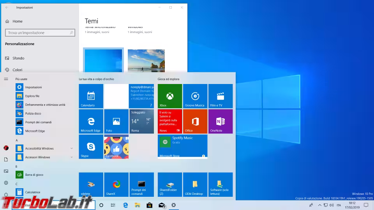Viewport: 374px width, 210px height.
Task: Expand Accessori Windows folder
Action: click(x=44, y=157)
